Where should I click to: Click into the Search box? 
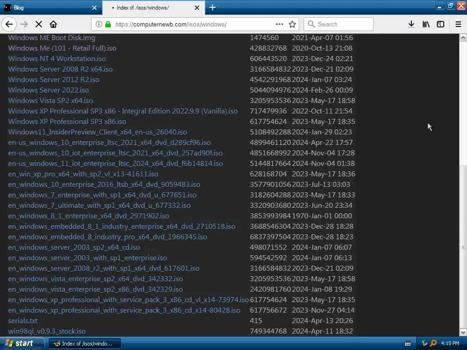tap(339, 24)
